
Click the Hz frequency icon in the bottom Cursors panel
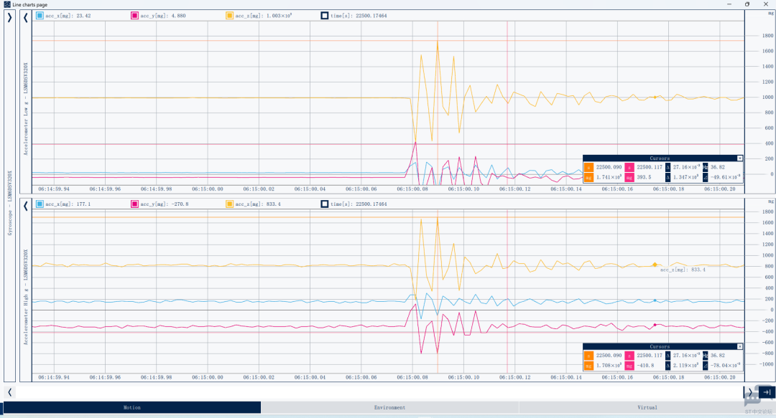706,356
